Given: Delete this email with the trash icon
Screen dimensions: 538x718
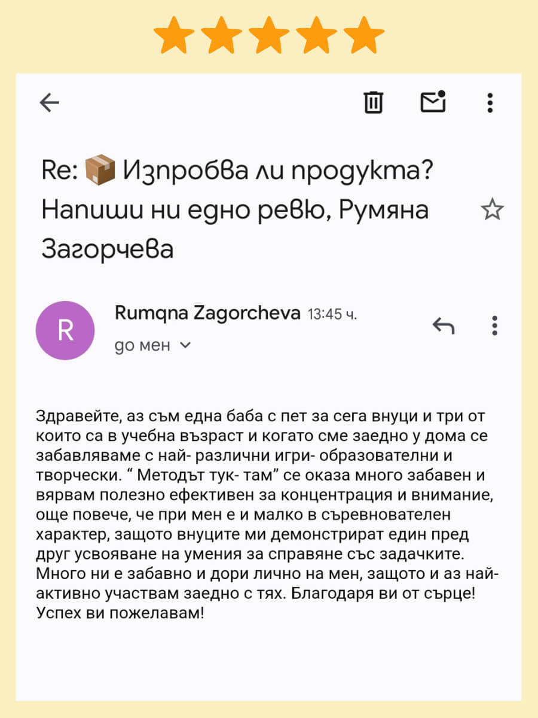Looking at the screenshot, I should tap(374, 102).
